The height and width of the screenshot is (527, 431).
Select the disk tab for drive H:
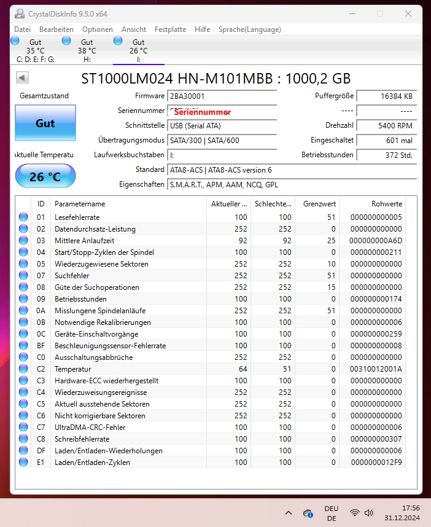click(x=87, y=50)
